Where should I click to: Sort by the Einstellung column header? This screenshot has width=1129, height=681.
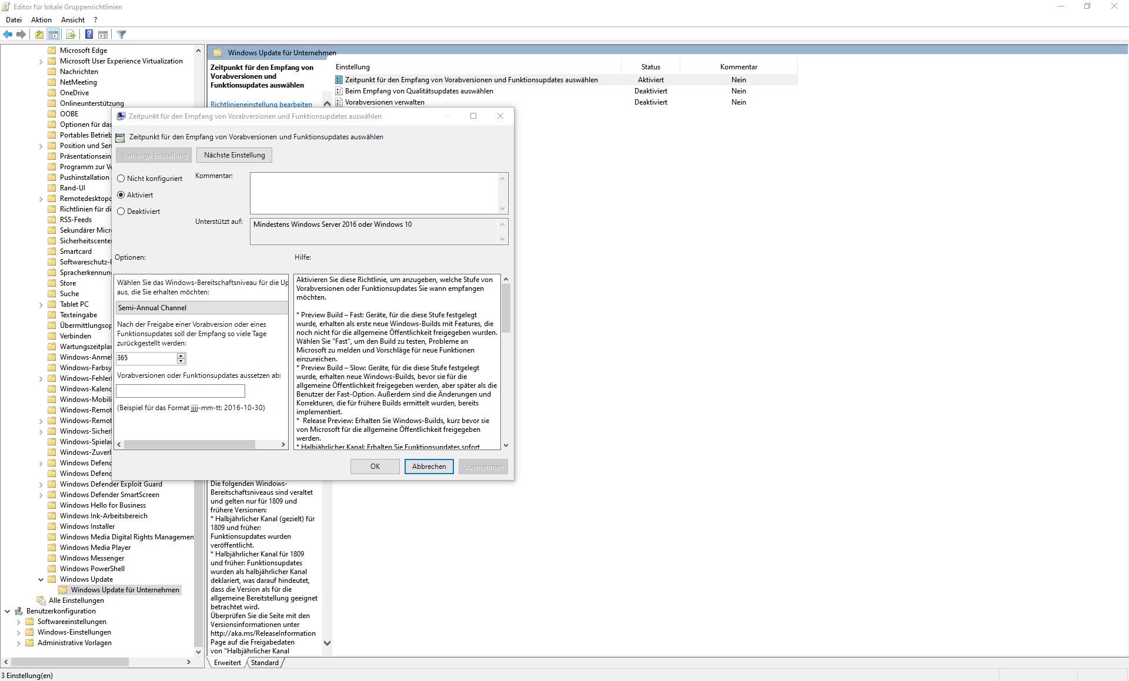point(477,67)
